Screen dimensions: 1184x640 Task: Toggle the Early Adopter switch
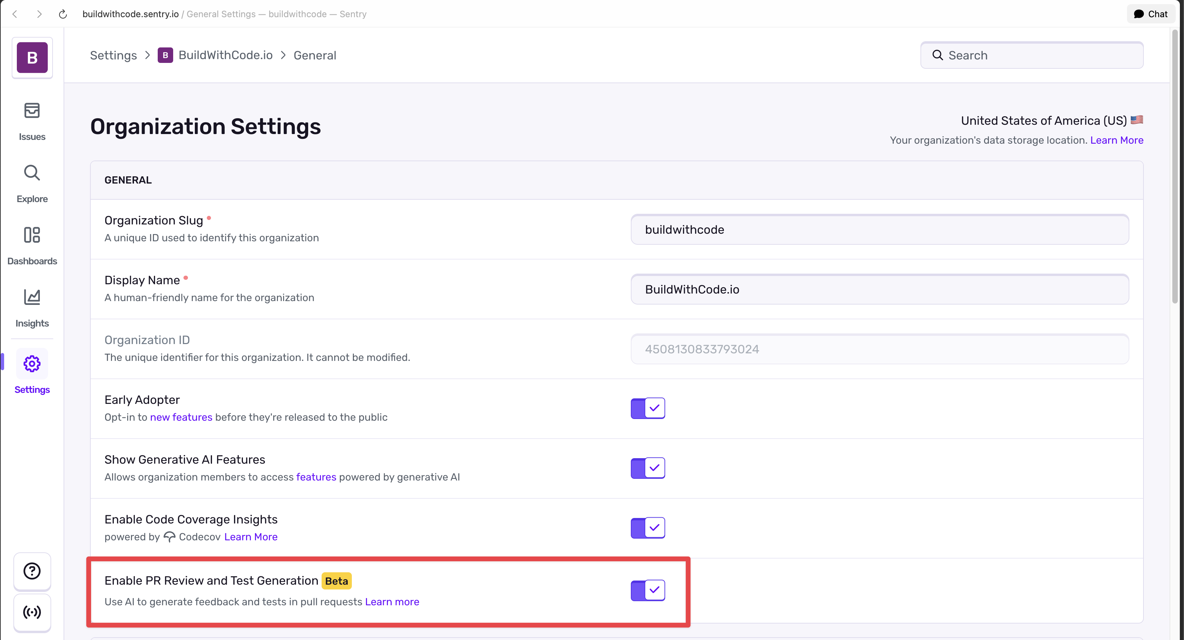point(648,408)
